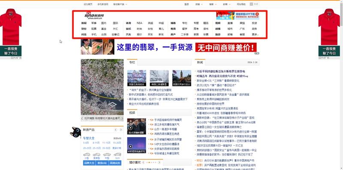Open the 雷军 小米智能驾驶 headline
Screen dimensions: 343x170
(227, 131)
